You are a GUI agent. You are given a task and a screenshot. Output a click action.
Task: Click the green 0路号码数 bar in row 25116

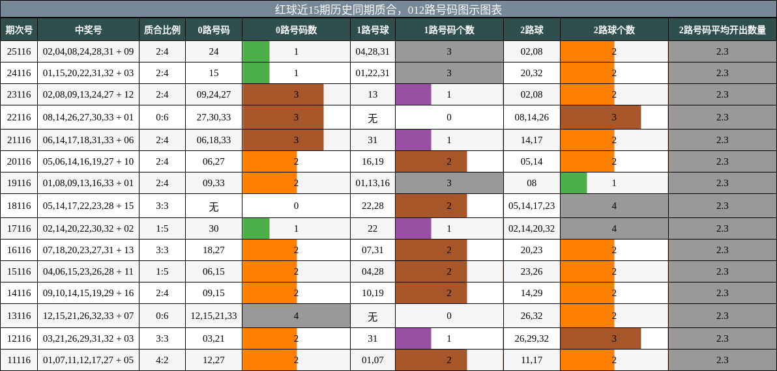pos(256,51)
